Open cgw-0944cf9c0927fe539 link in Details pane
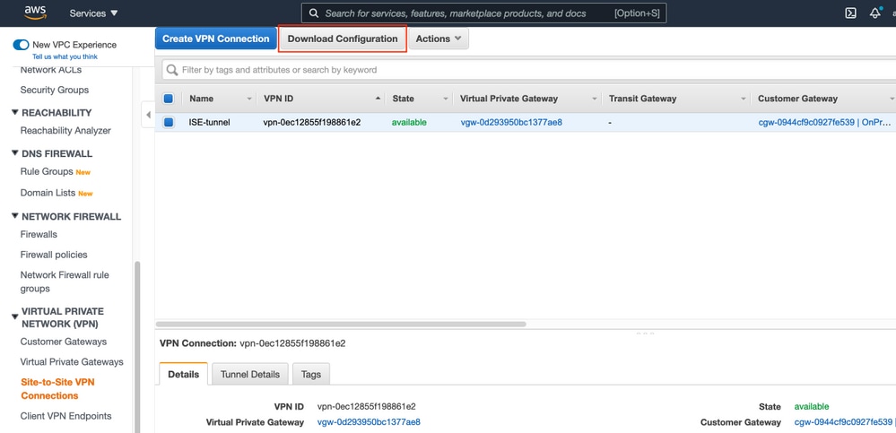Viewport: 896px width, 433px height. 843,422
